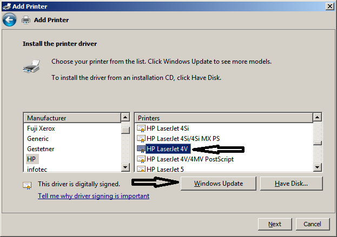Click the Cancel button

[313, 224]
